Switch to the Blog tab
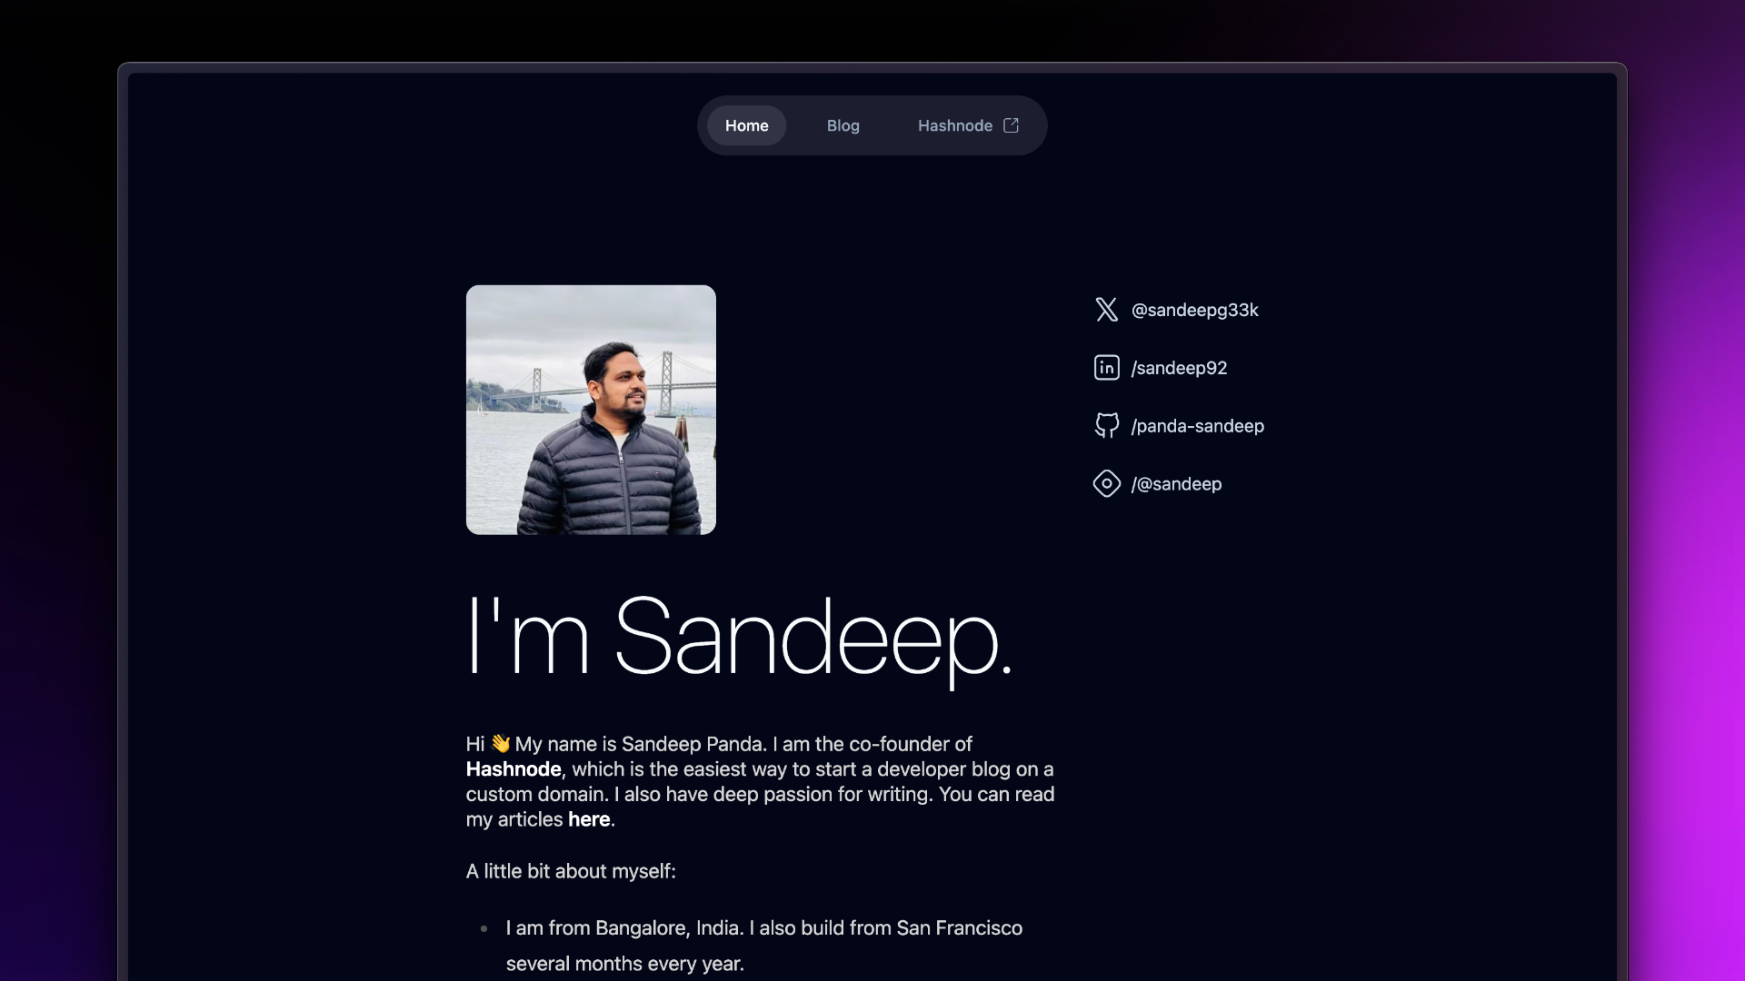 click(x=843, y=125)
